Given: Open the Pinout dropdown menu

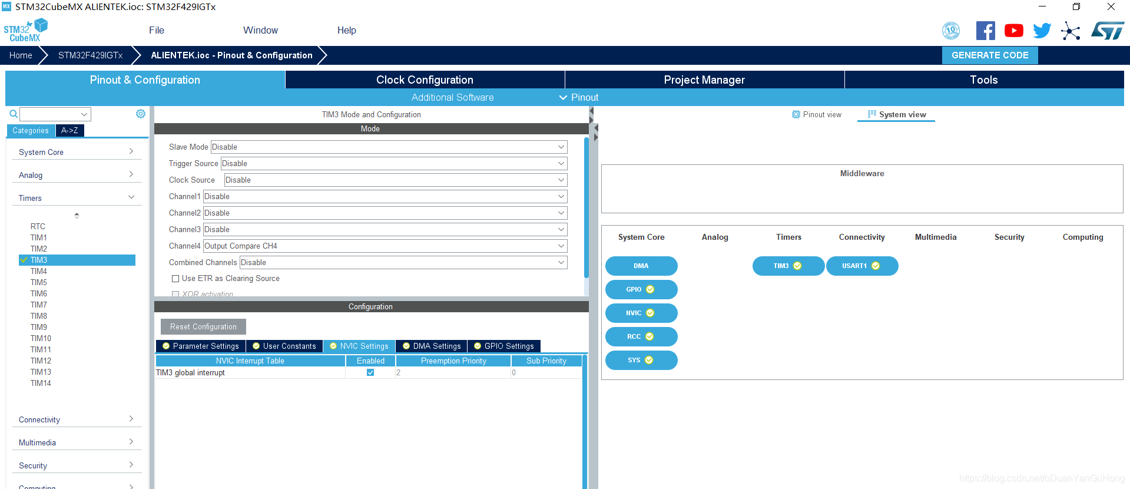Looking at the screenshot, I should (x=579, y=97).
